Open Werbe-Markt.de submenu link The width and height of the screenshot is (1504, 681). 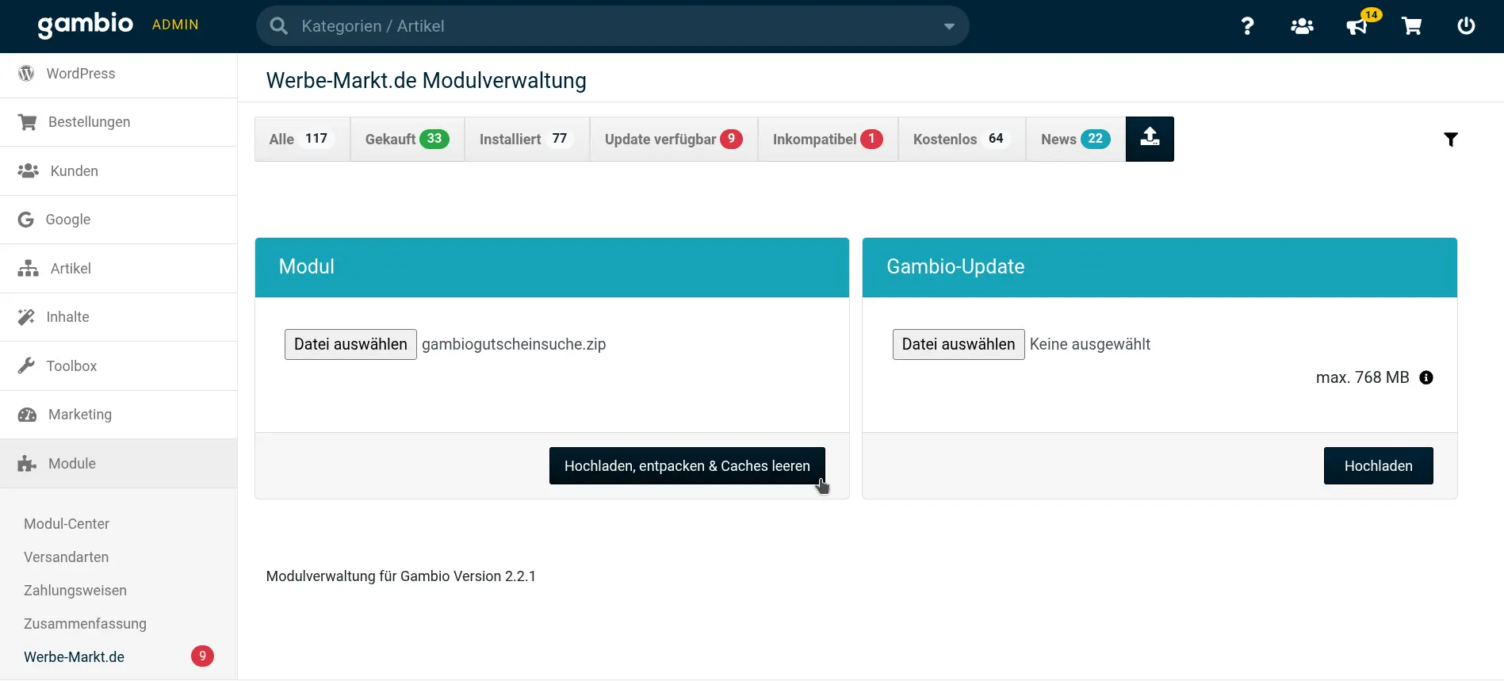coord(74,657)
